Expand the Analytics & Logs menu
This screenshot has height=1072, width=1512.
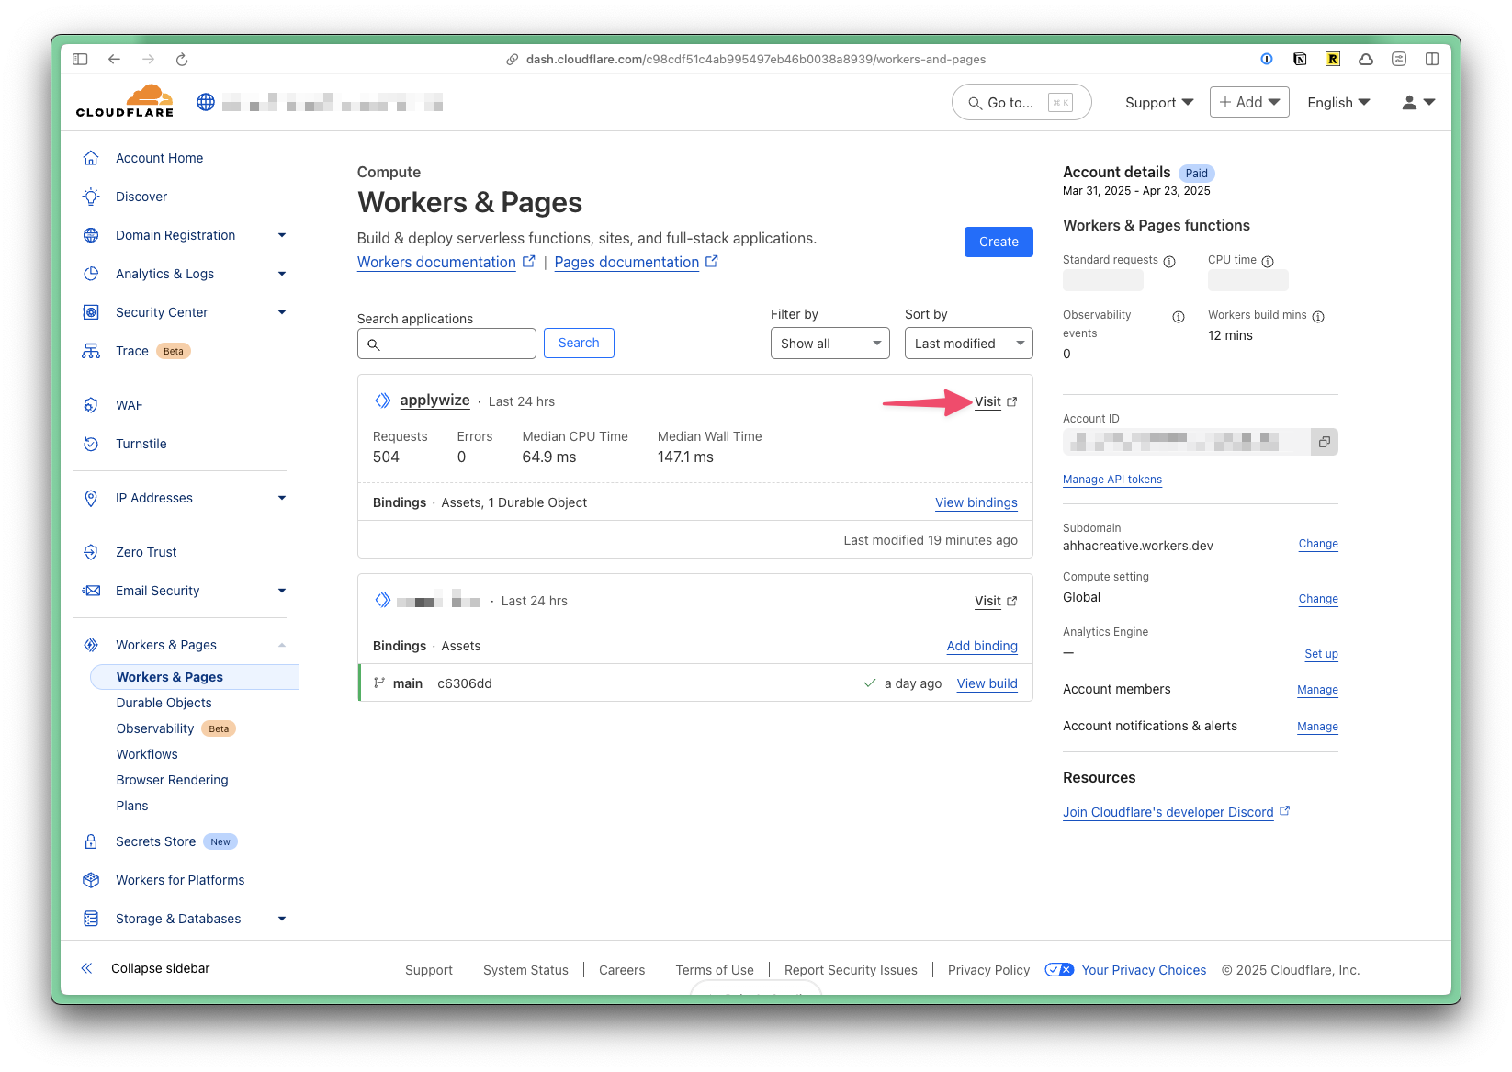[281, 274]
